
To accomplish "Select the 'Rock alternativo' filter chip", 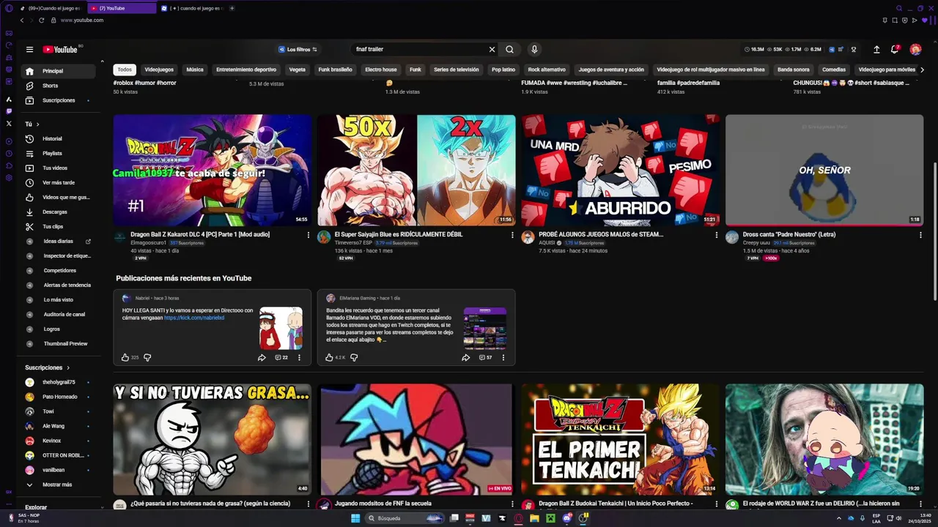I will (x=547, y=70).
